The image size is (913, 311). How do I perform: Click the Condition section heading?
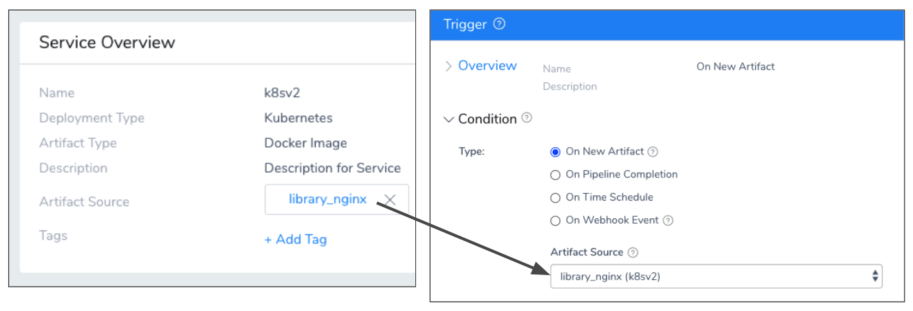tap(488, 119)
